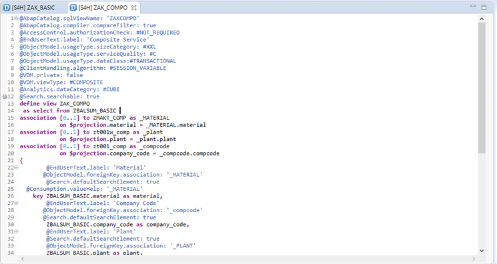Click the ZAK_COMPO tab's D file icon
The height and width of the screenshot is (264, 497).
pyautogui.click(x=73, y=7)
